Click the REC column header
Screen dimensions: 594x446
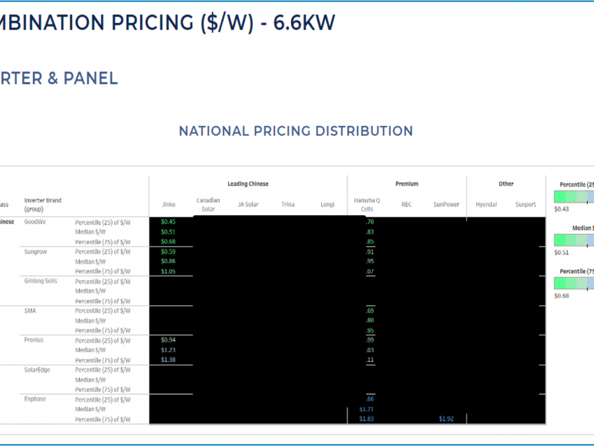click(x=407, y=204)
